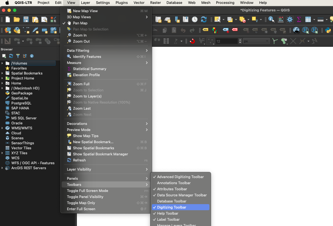Image resolution: width=333 pixels, height=226 pixels.
Task: Click the Layer Diagram Options chart icon
Action: 215,30
